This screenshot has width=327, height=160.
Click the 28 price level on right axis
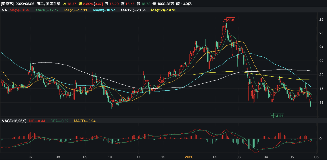tap(321, 19)
